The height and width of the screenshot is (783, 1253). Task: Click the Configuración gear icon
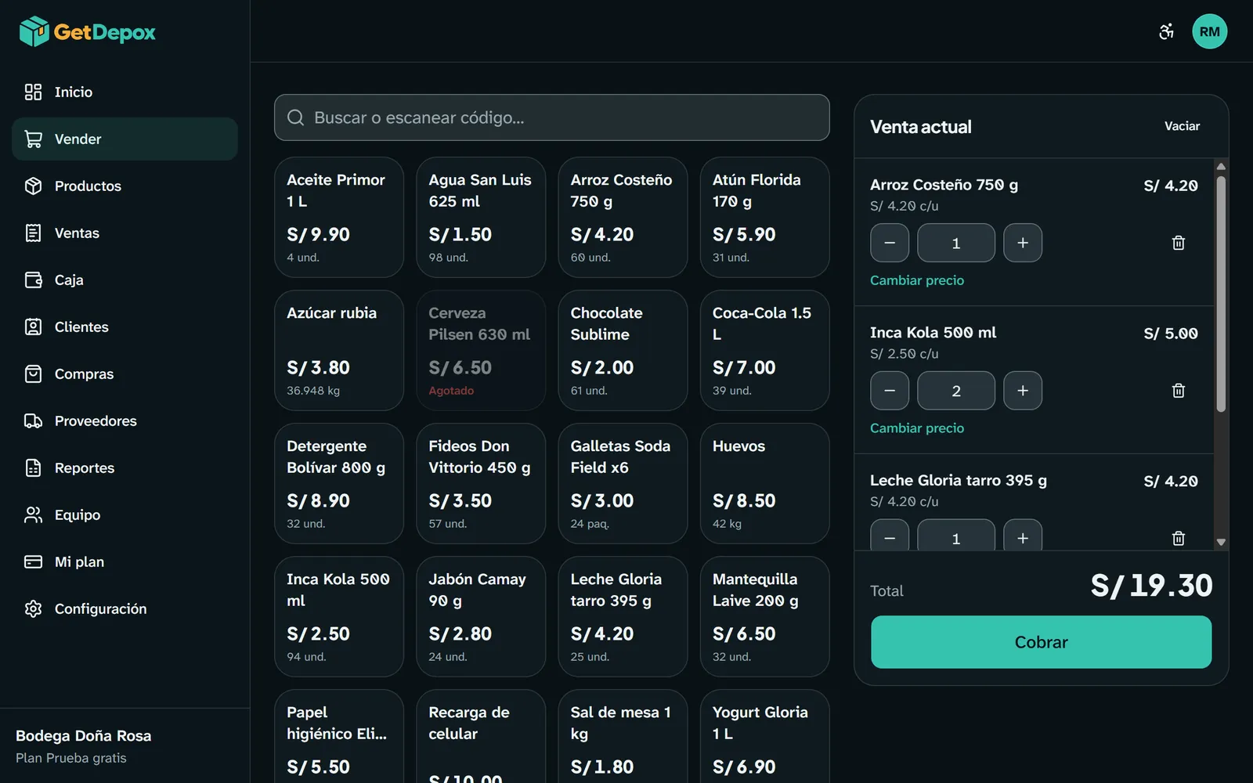[33, 609]
